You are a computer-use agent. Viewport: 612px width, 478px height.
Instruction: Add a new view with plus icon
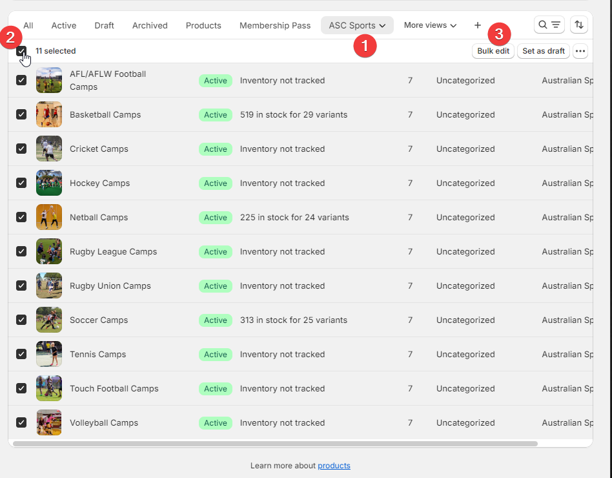pos(477,25)
